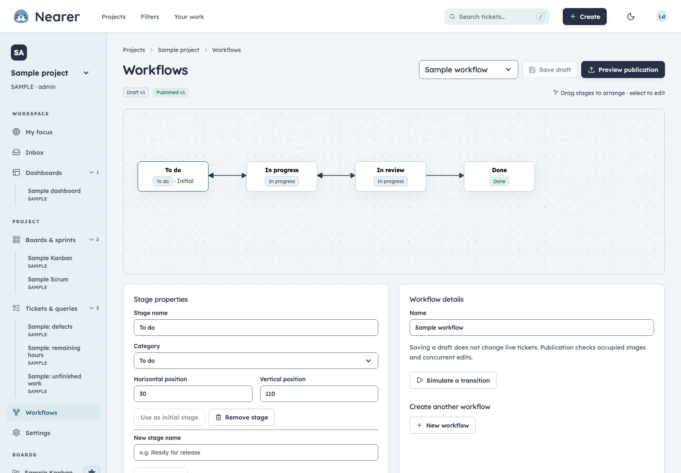
Task: Collapse the Tickets & queries chevron
Action: (x=91, y=308)
